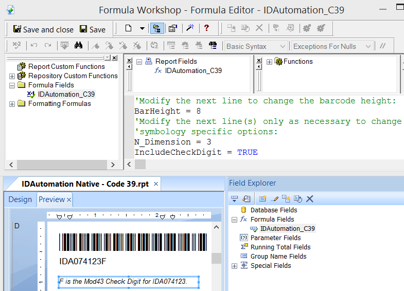Viewport: 404px width, 291px height.
Task: Click the preview scroll up arrow
Action: point(216,227)
